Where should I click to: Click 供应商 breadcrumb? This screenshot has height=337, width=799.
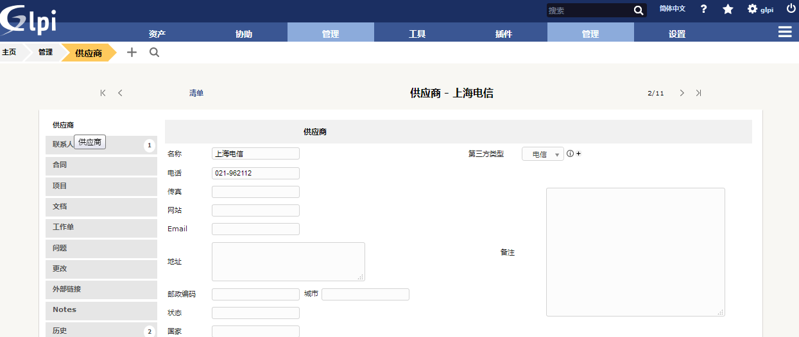(89, 53)
